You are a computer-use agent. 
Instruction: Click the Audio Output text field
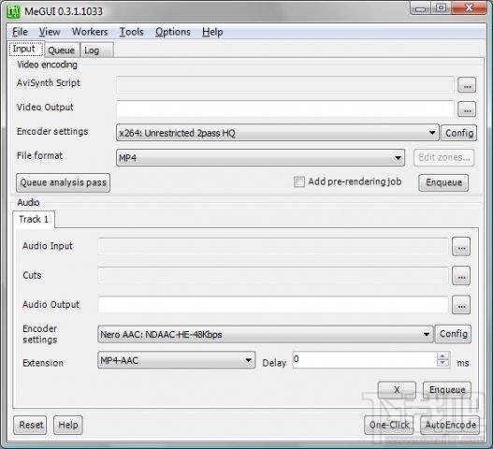(x=273, y=304)
